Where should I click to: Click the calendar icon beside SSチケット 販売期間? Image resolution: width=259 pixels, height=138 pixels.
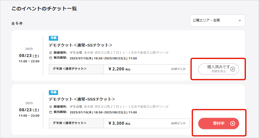(x=51, y=58)
